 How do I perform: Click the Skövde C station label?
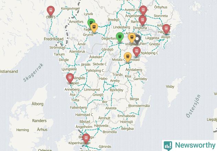(100, 64)
